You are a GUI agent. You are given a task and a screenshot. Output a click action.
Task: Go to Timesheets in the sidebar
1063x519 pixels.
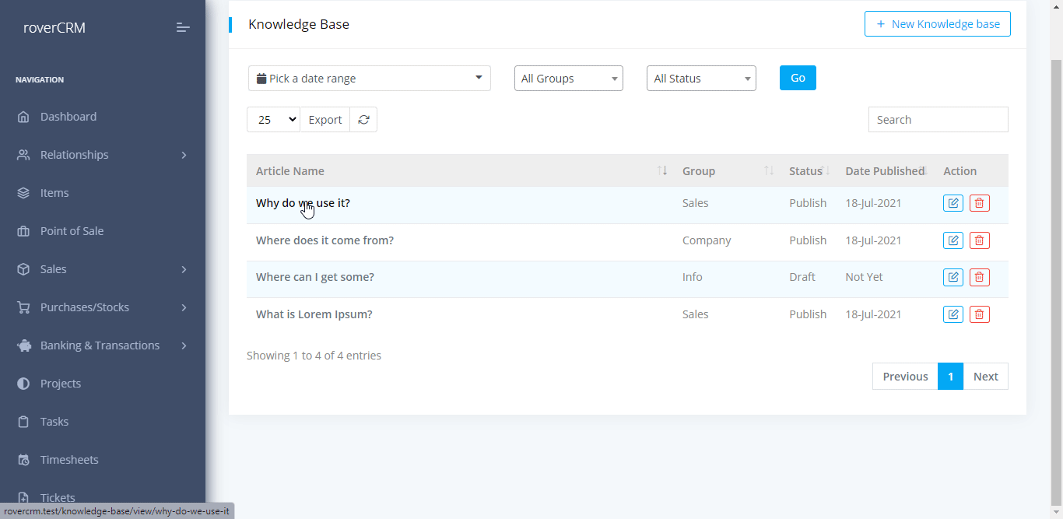point(69,460)
